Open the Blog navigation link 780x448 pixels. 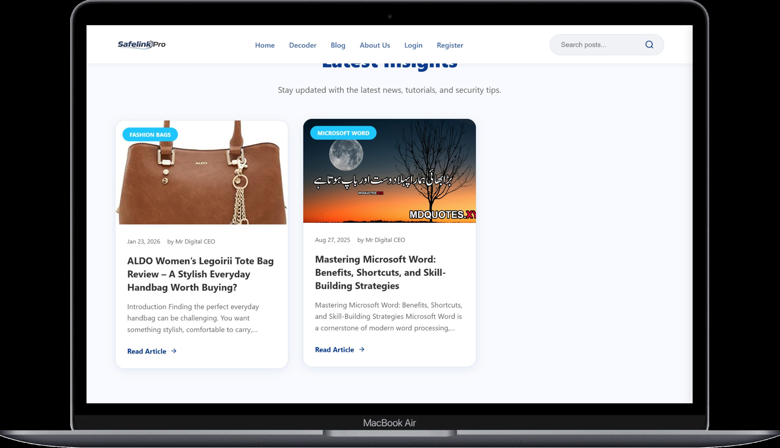(x=338, y=45)
